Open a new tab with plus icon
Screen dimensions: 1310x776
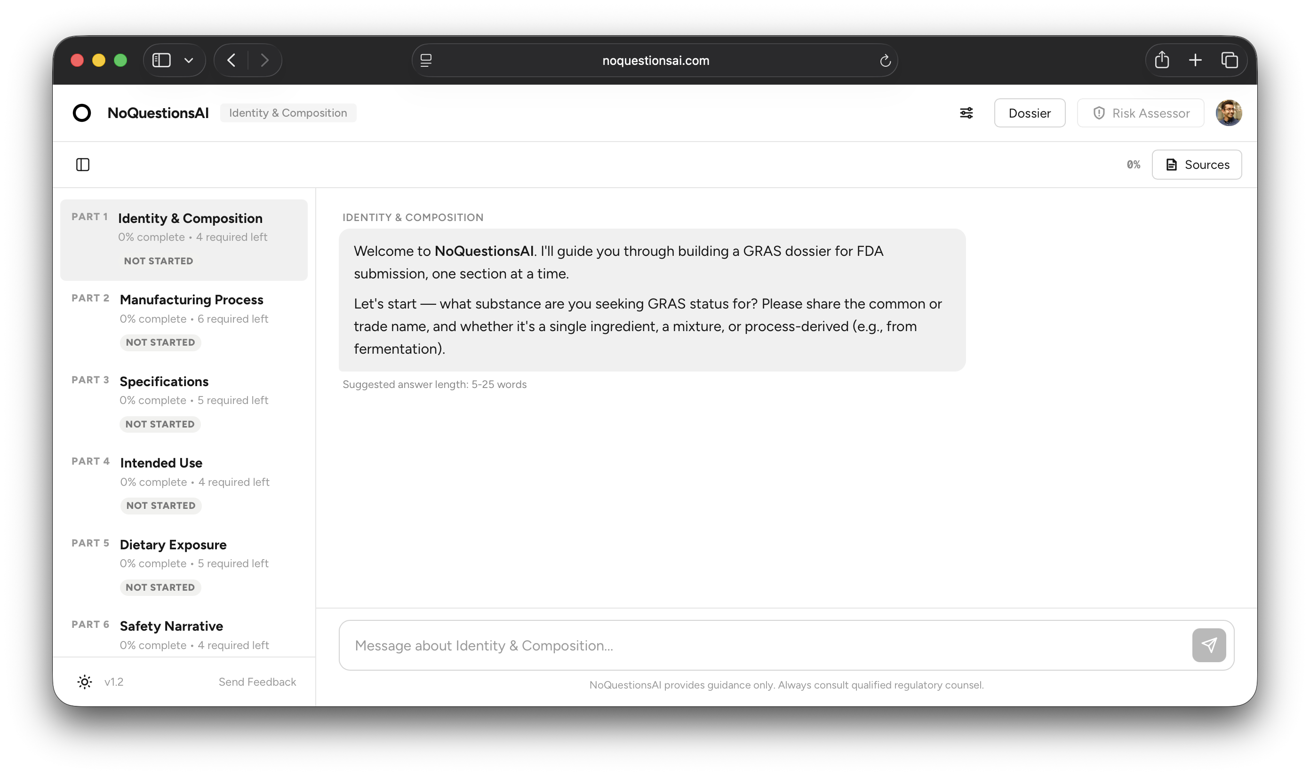pos(1195,60)
